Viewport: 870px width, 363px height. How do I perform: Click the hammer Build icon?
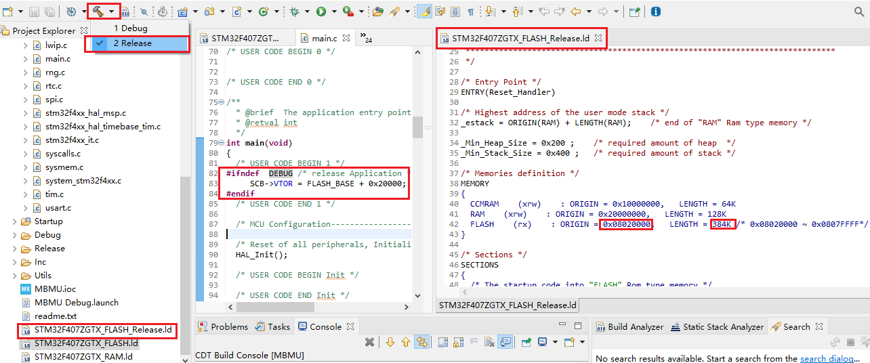98,12
